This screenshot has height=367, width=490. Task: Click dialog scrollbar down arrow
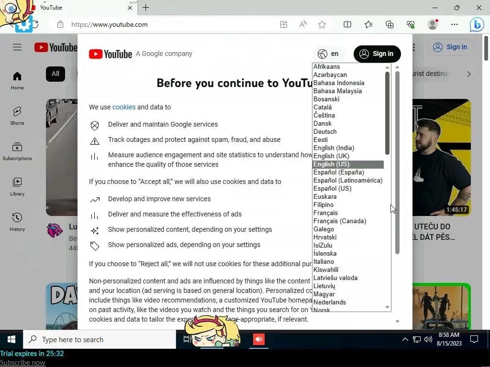[397, 321]
